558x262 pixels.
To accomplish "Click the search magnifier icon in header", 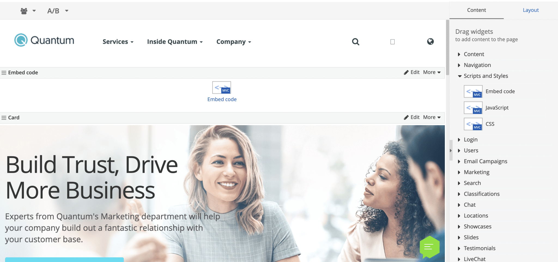I will pyautogui.click(x=355, y=42).
